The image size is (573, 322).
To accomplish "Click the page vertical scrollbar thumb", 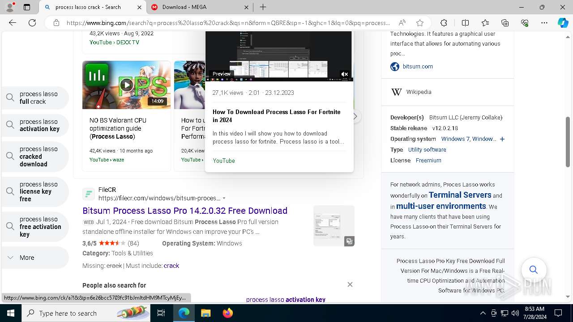I will 568,142.
